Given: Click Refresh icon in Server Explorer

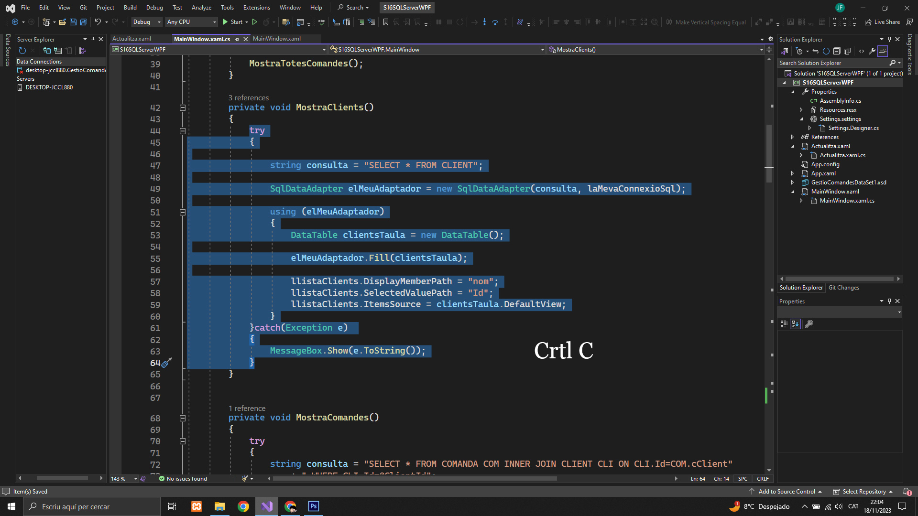Looking at the screenshot, I should pos(22,51).
